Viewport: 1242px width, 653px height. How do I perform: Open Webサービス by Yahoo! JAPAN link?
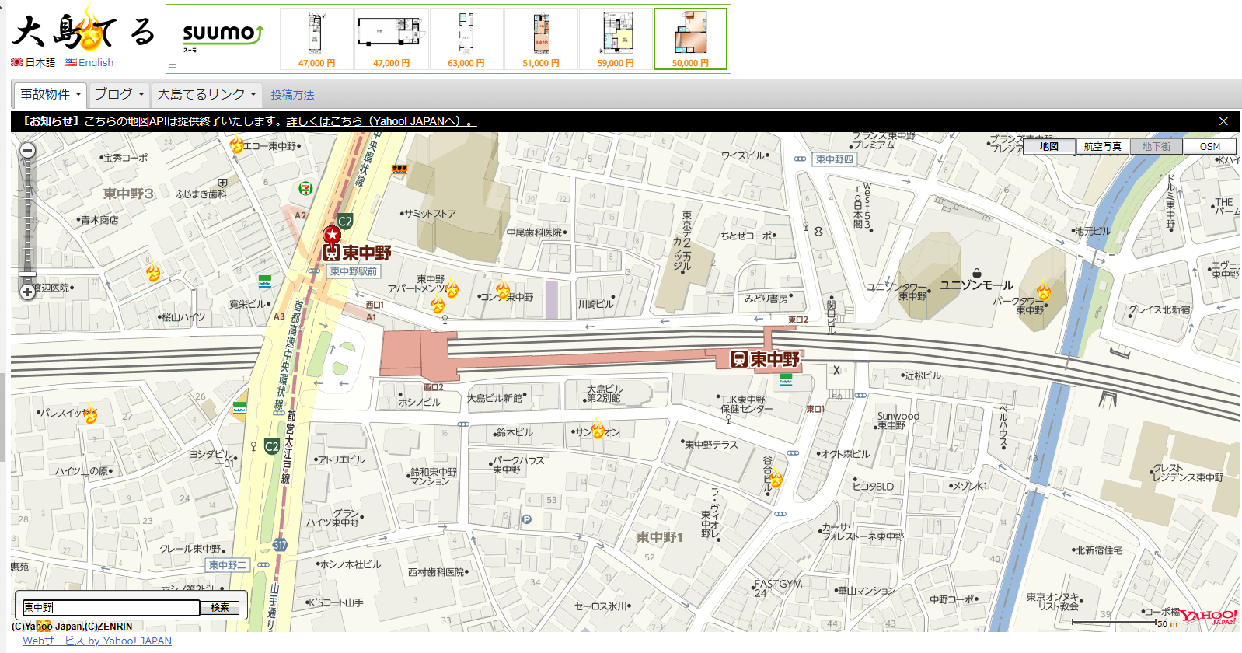[97, 641]
